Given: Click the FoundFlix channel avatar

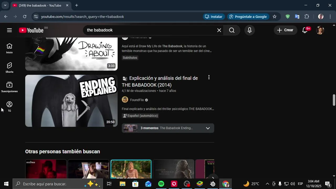Looking at the screenshot, I should click(x=125, y=100).
